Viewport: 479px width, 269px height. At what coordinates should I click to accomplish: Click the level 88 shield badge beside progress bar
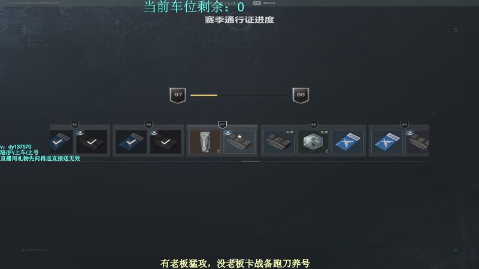point(301,96)
